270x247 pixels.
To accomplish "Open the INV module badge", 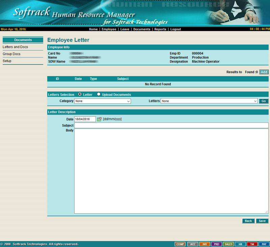I will [x=204, y=244].
